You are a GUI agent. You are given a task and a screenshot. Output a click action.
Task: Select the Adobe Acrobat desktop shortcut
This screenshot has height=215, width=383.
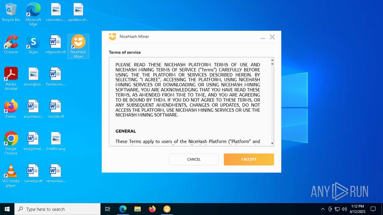[x=11, y=79]
